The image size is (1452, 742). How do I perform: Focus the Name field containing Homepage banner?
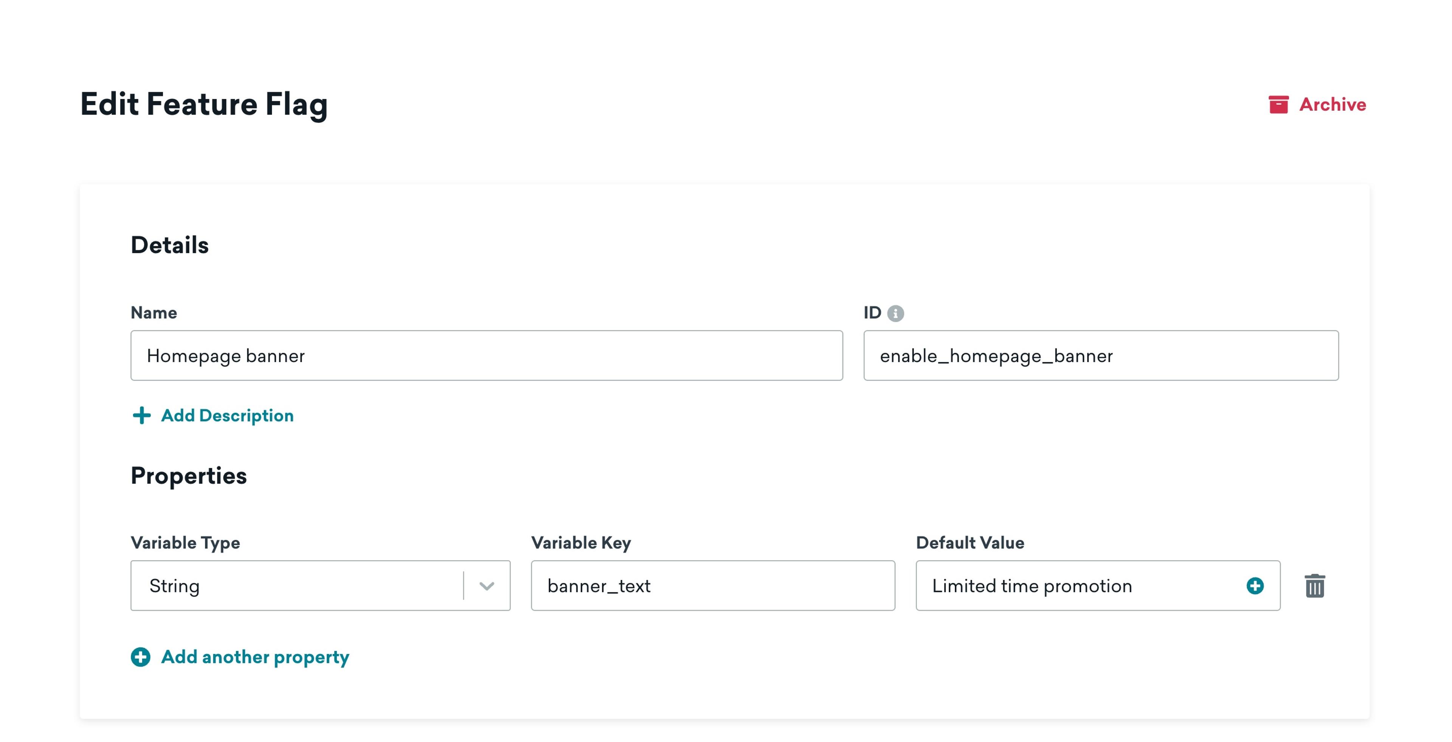click(x=486, y=356)
